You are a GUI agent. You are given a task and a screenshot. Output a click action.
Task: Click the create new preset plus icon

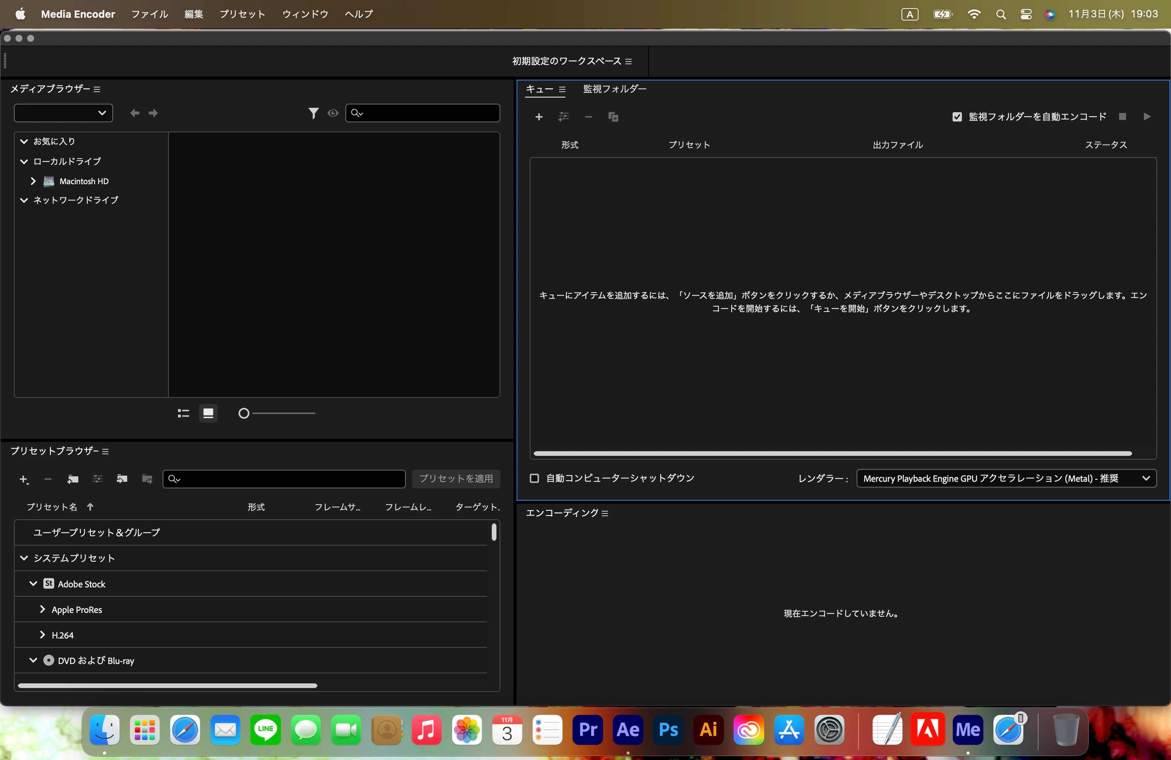point(24,479)
